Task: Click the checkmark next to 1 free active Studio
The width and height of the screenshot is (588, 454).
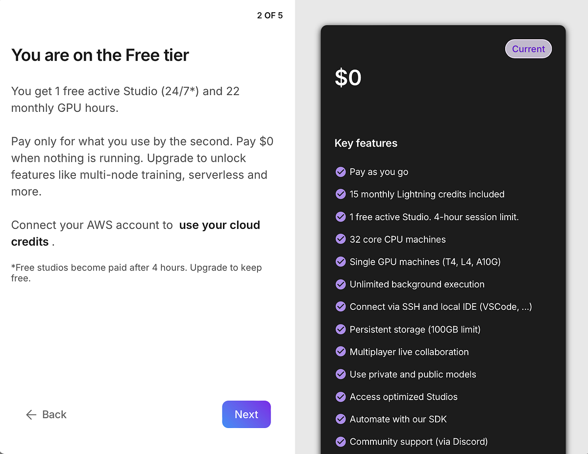Action: point(341,217)
